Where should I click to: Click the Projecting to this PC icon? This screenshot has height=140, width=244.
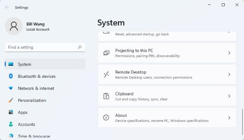[106, 53]
